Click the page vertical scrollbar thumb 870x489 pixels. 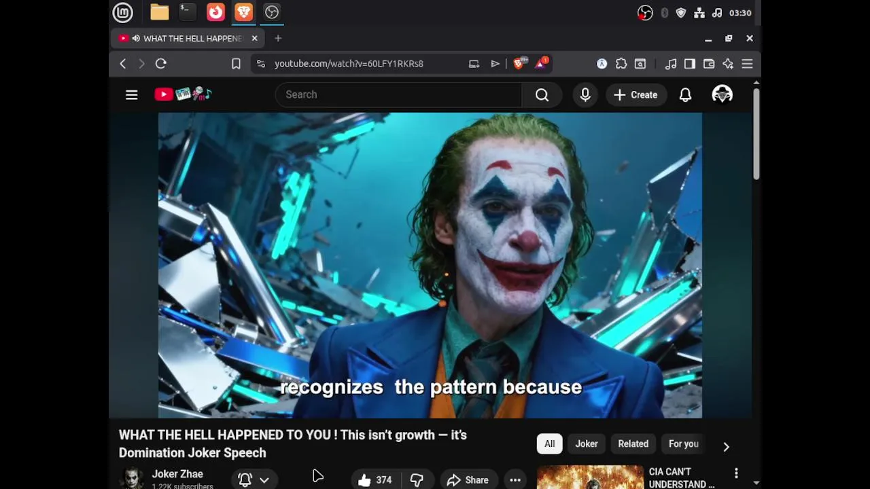tap(756, 134)
